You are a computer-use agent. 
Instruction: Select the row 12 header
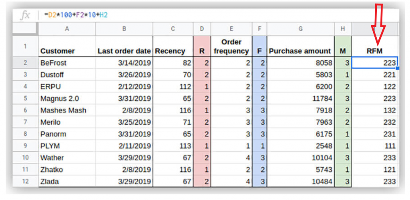tap(25, 181)
